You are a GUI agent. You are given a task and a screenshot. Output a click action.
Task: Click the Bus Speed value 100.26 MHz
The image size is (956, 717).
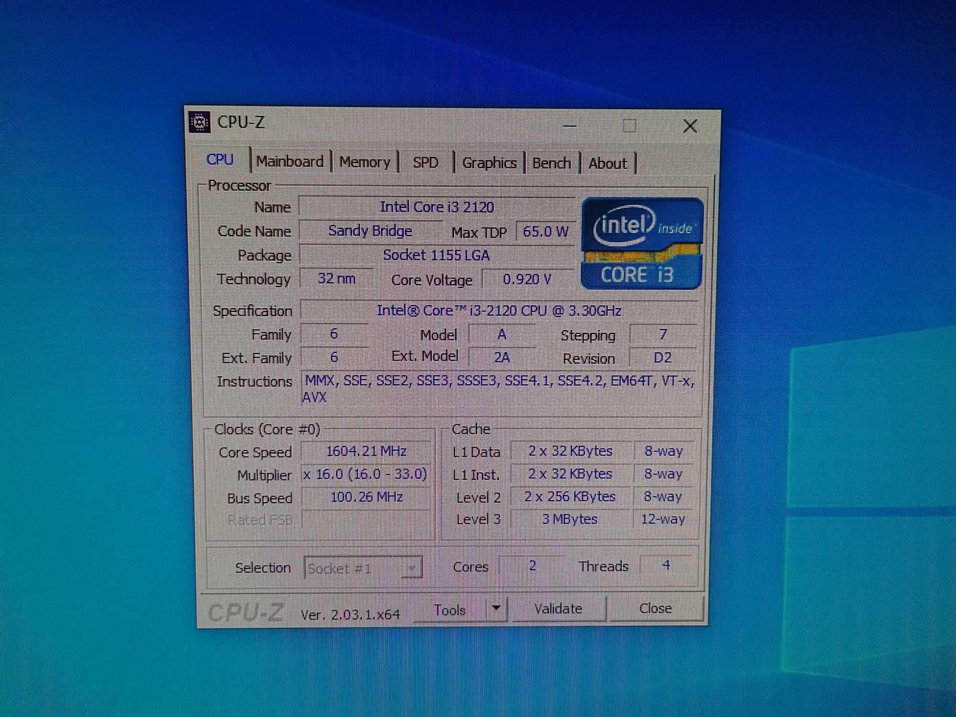pos(366,497)
